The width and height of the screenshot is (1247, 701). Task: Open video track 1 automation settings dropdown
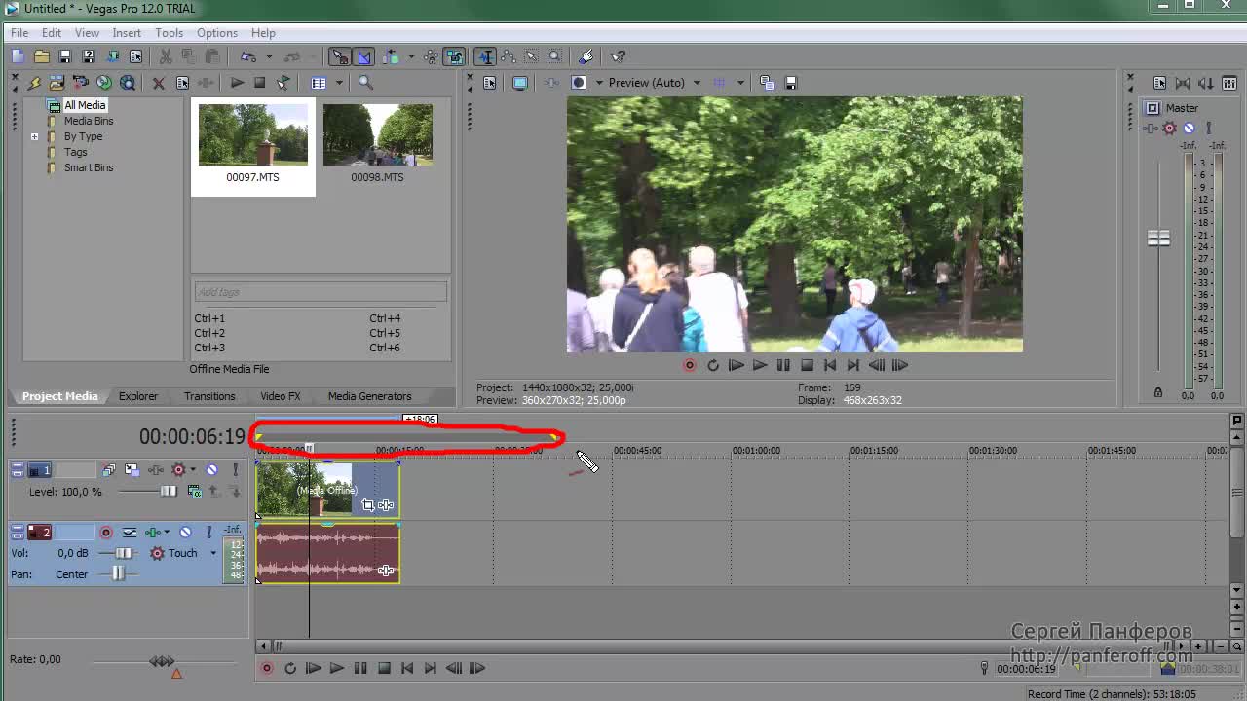click(x=193, y=470)
